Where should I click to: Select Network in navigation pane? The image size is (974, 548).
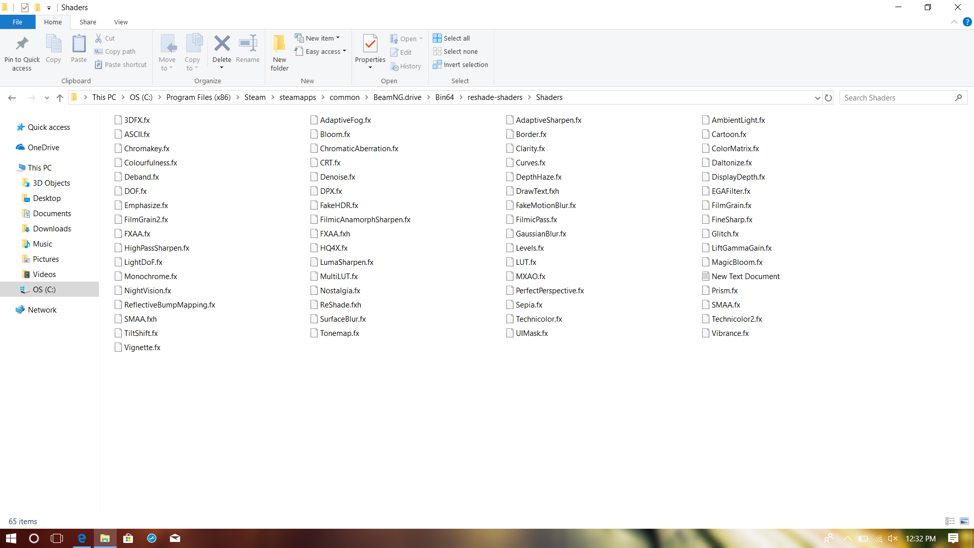(x=42, y=310)
